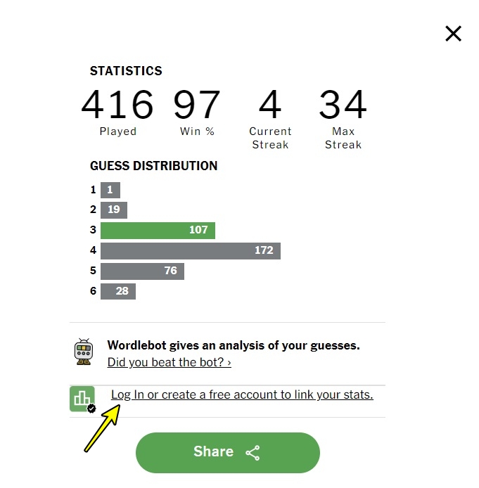This screenshot has width=479, height=488.
Task: Open the "Did you beat the bot?" link
Action: tap(169, 362)
